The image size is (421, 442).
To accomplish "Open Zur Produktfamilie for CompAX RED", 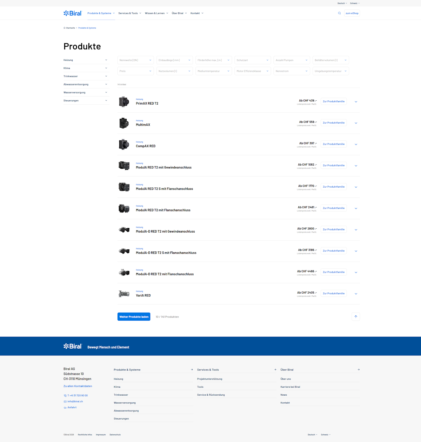I will tap(334, 144).
